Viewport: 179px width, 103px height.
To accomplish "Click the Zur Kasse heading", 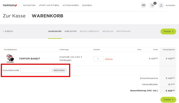I will pos(14,16).
